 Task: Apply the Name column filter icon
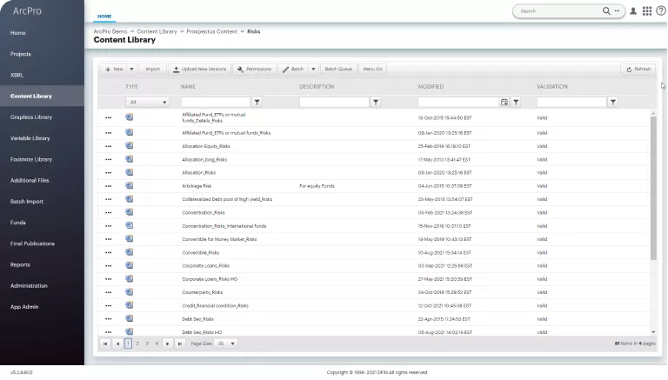(x=257, y=103)
